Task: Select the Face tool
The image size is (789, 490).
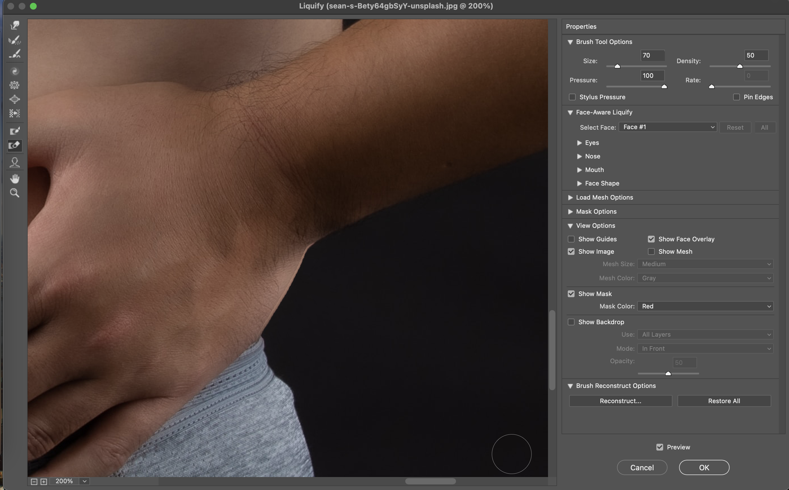Action: click(x=15, y=162)
